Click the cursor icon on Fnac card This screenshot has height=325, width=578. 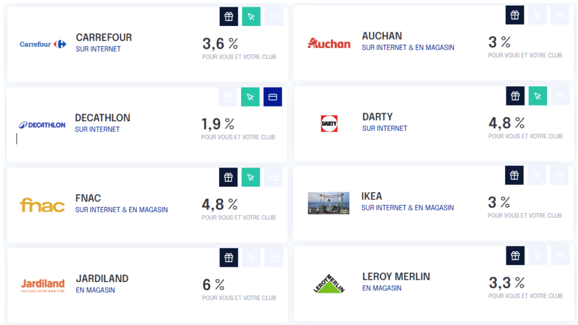(x=251, y=177)
